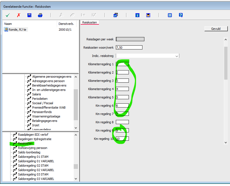Open Adresgegevens persoon
230x186 pixels.
click(x=48, y=81)
